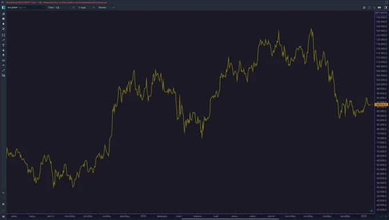This screenshot has width=389, height=220.
Task: Click the orange current price label on the price axis
Action: click(381, 105)
